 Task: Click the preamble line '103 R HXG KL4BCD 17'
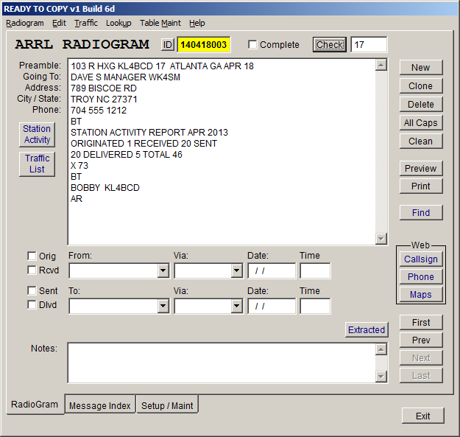pyautogui.click(x=118, y=66)
